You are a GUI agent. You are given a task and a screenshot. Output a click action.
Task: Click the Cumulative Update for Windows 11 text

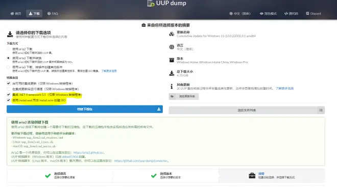click(x=216, y=36)
